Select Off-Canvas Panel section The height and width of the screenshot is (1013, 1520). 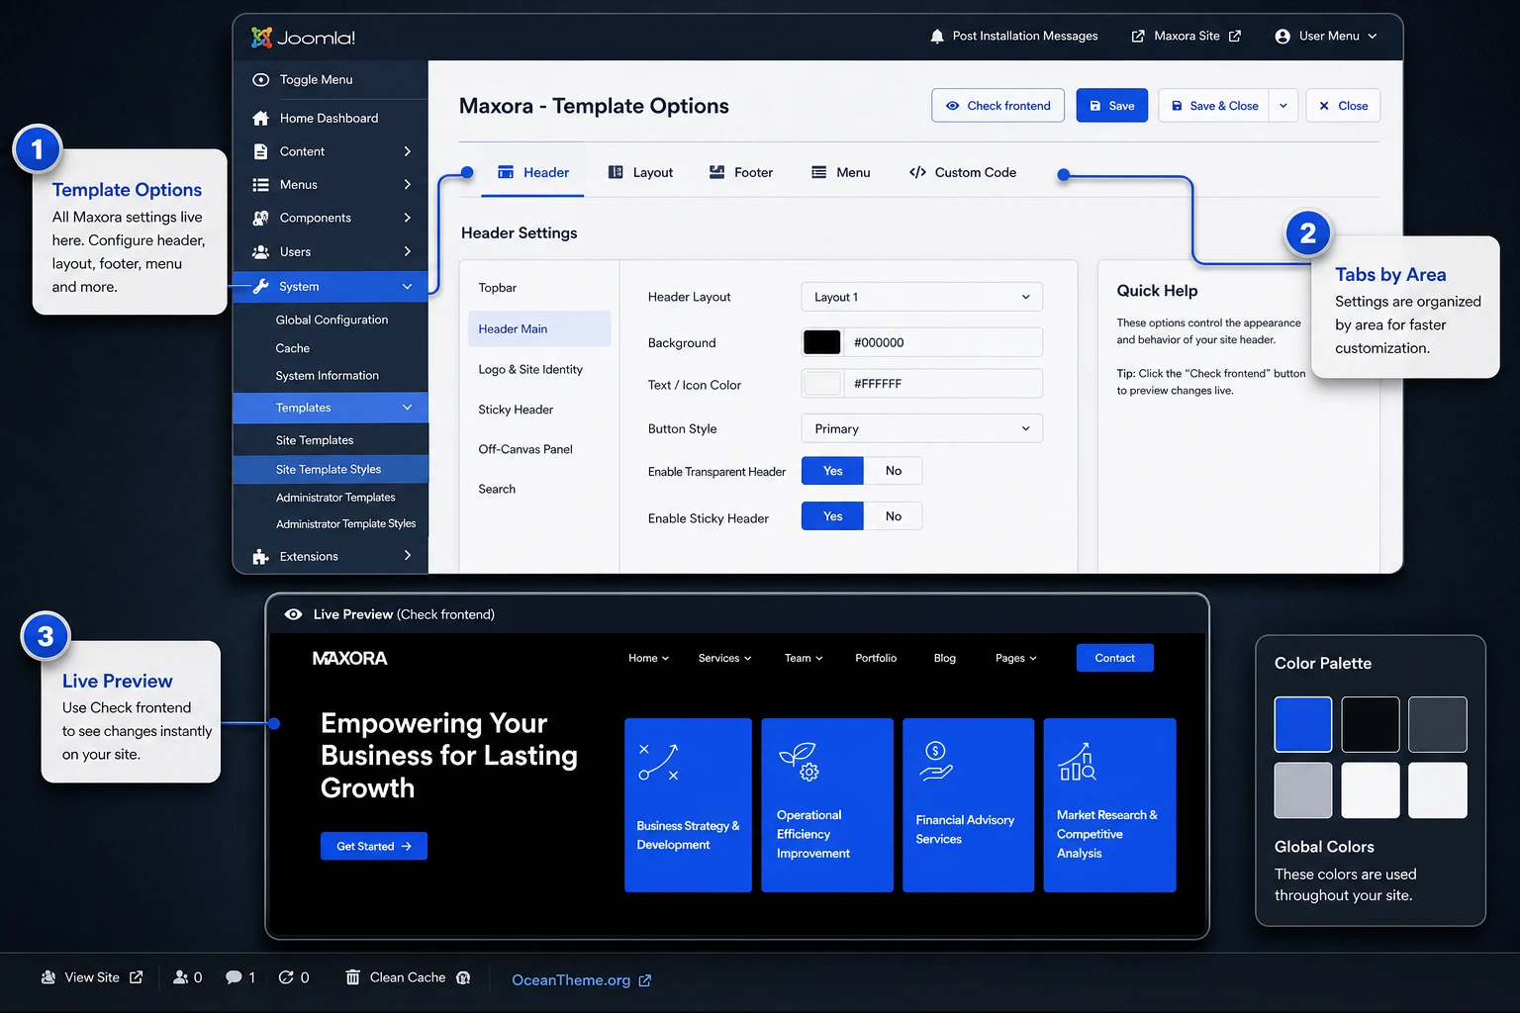pyautogui.click(x=539, y=449)
